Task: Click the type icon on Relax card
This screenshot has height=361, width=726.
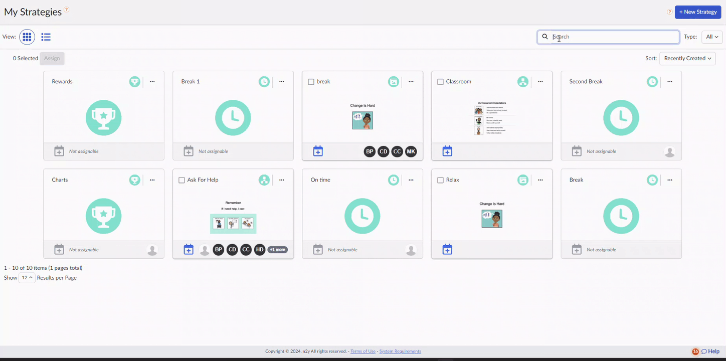Action: pyautogui.click(x=523, y=180)
